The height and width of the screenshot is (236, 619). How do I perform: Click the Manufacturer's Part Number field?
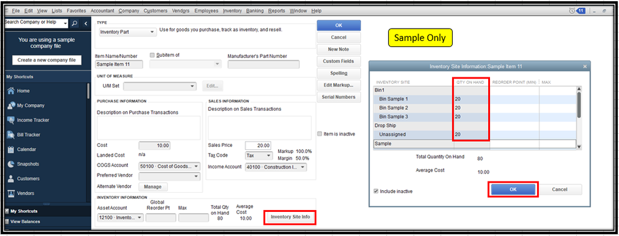click(264, 64)
